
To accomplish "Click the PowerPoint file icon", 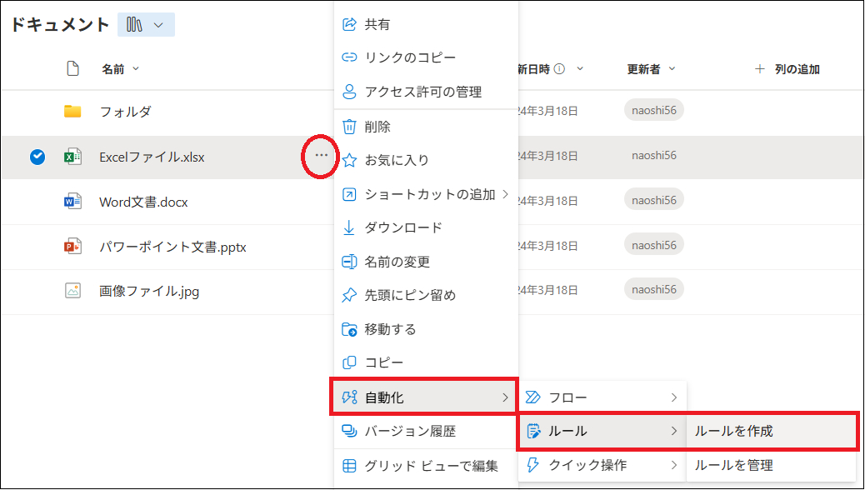I will [72, 246].
